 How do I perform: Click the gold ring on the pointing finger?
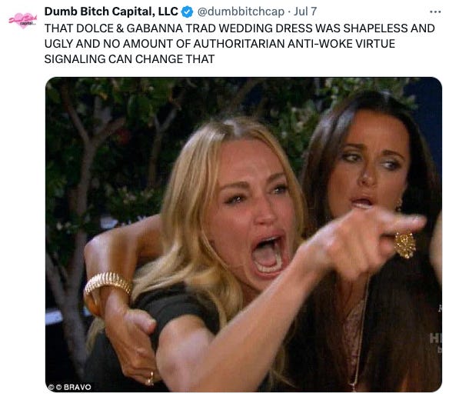[x=405, y=245]
